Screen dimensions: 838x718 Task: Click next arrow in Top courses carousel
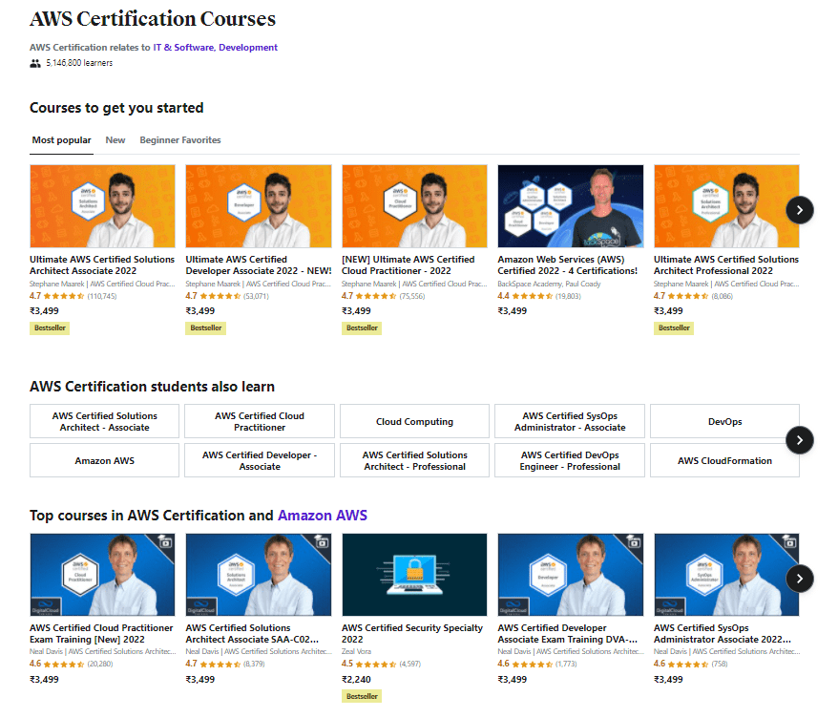[800, 579]
